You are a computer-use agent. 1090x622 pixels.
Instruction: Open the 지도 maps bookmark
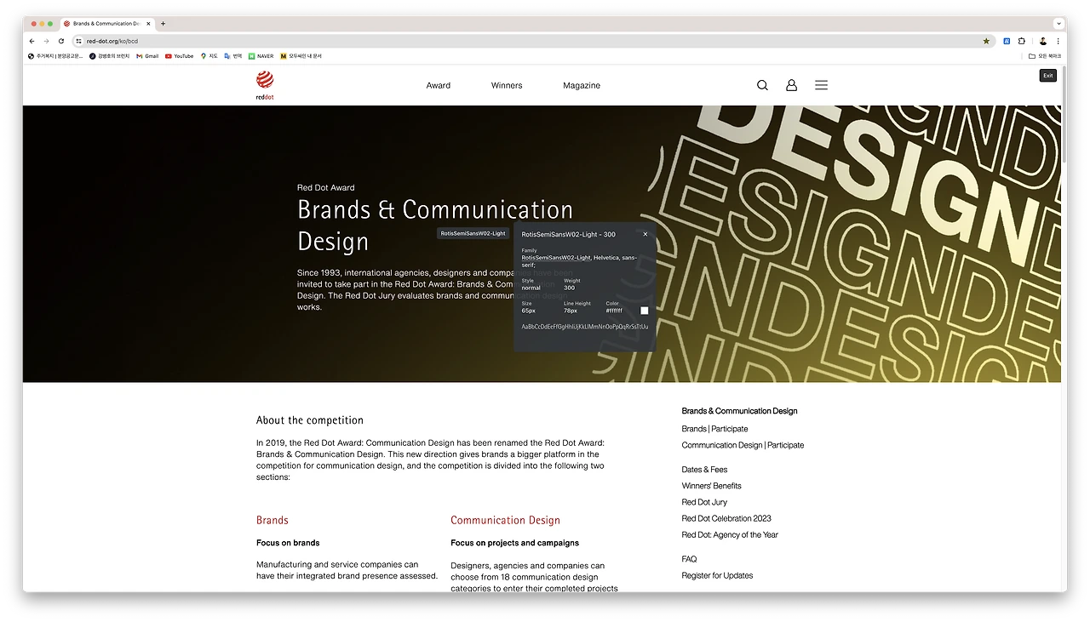pyautogui.click(x=209, y=56)
